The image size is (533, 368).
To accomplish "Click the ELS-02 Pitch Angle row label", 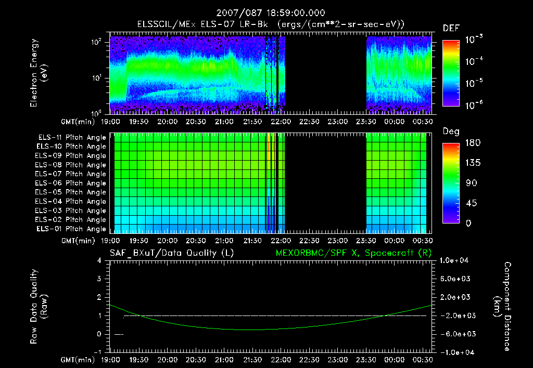I will (71, 220).
